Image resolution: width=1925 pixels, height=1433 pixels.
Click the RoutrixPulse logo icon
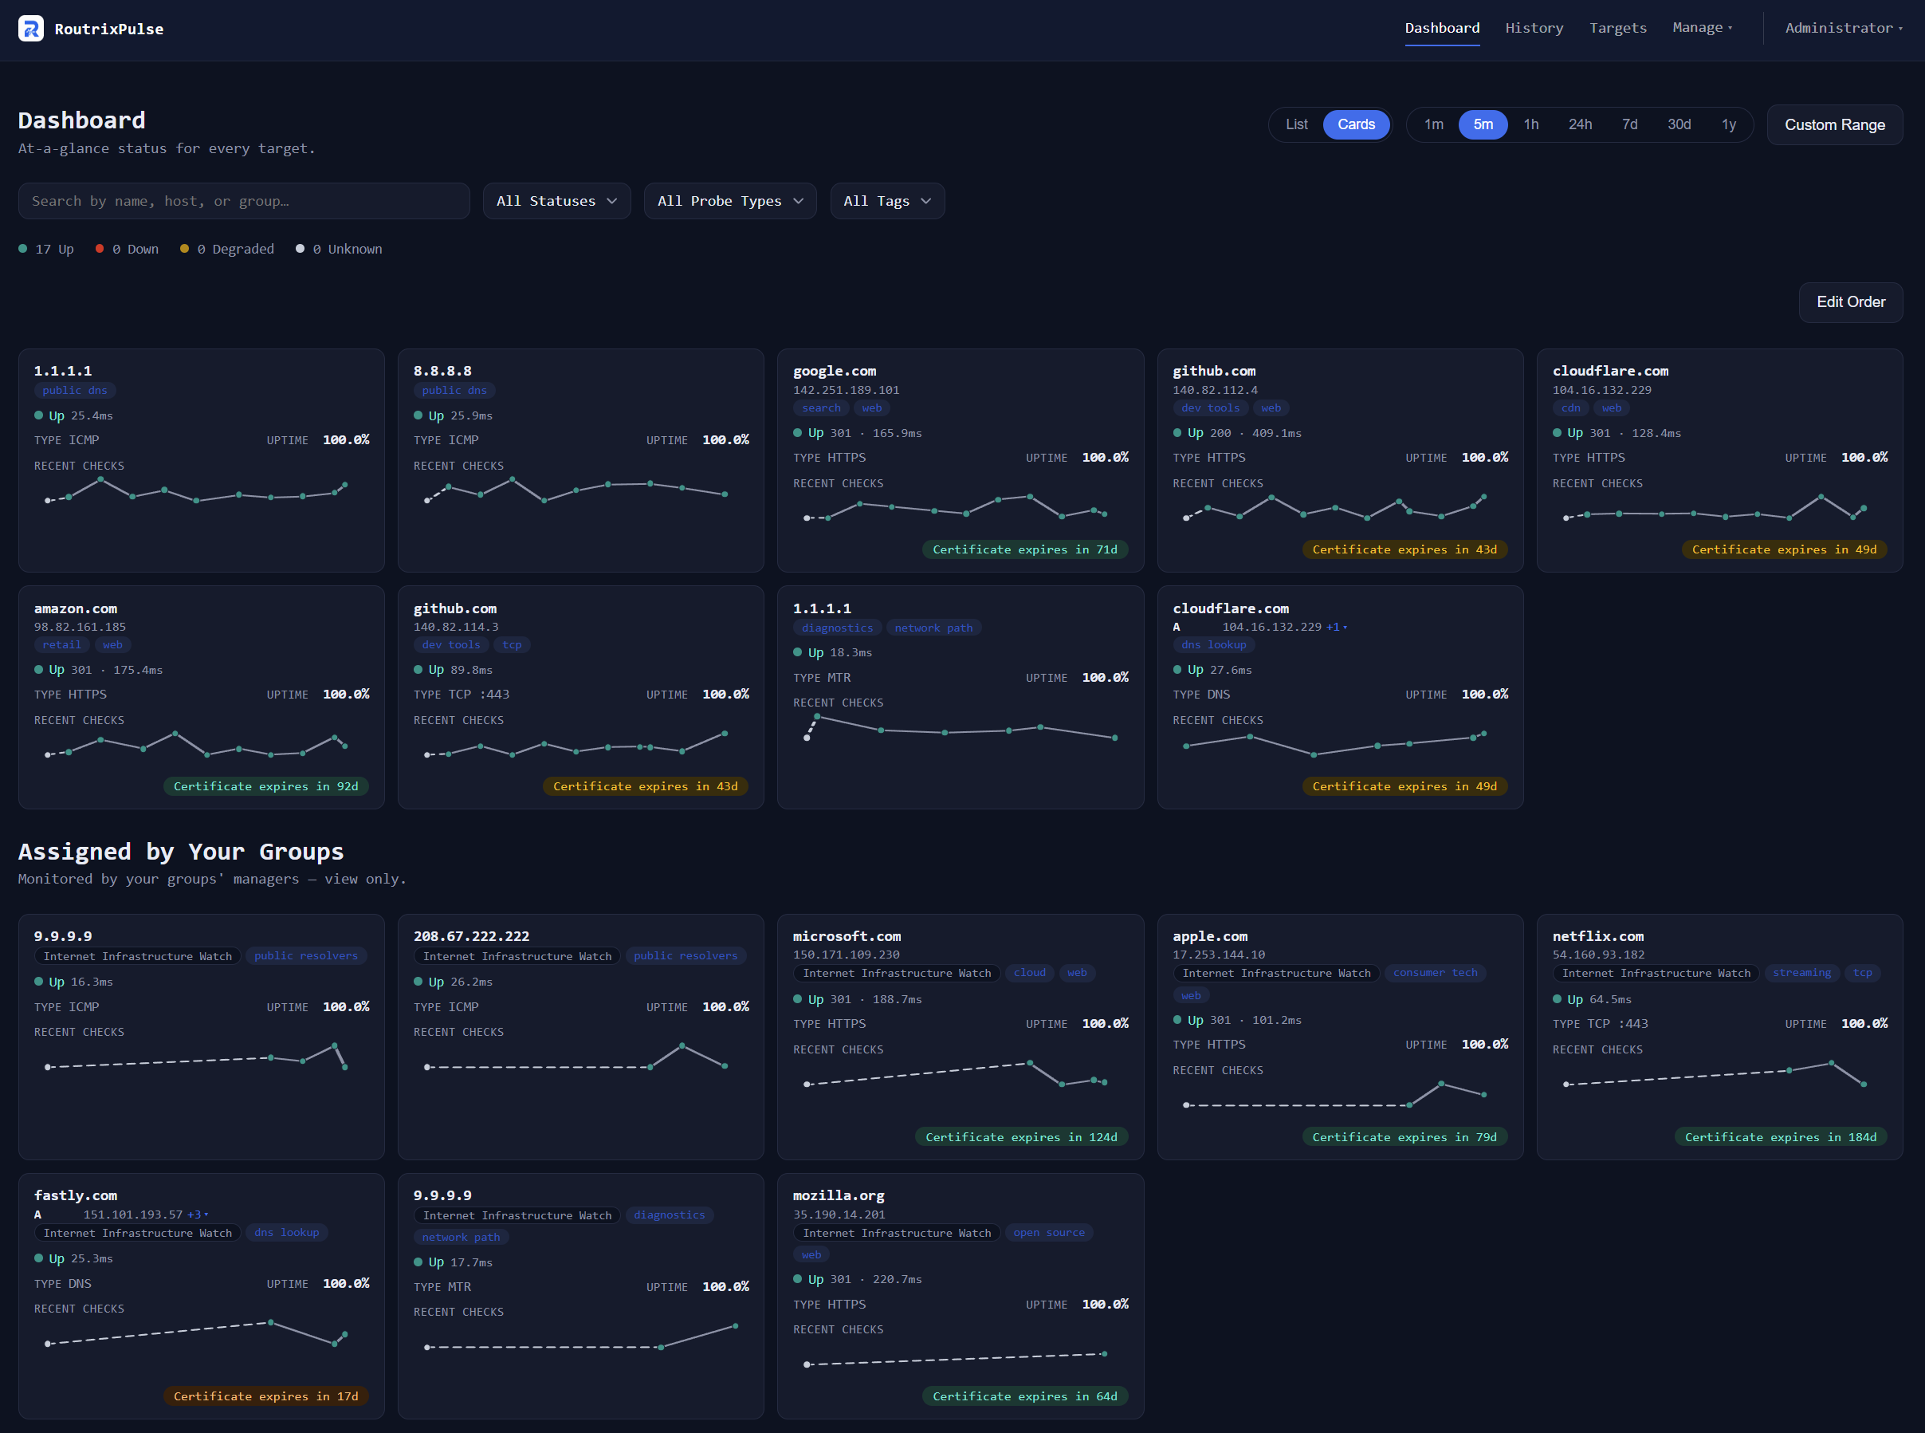31,29
